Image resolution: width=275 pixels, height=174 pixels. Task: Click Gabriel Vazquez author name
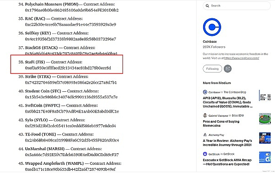(218, 116)
